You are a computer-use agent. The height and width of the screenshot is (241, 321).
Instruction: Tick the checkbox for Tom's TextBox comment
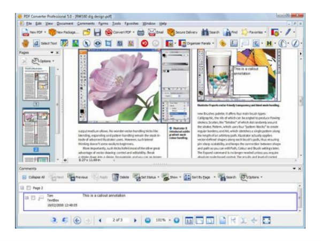(x=33, y=198)
